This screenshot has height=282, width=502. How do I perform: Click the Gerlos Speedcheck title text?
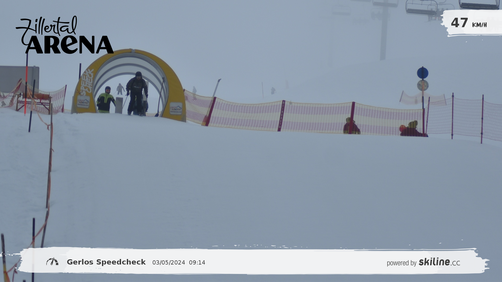(x=106, y=262)
